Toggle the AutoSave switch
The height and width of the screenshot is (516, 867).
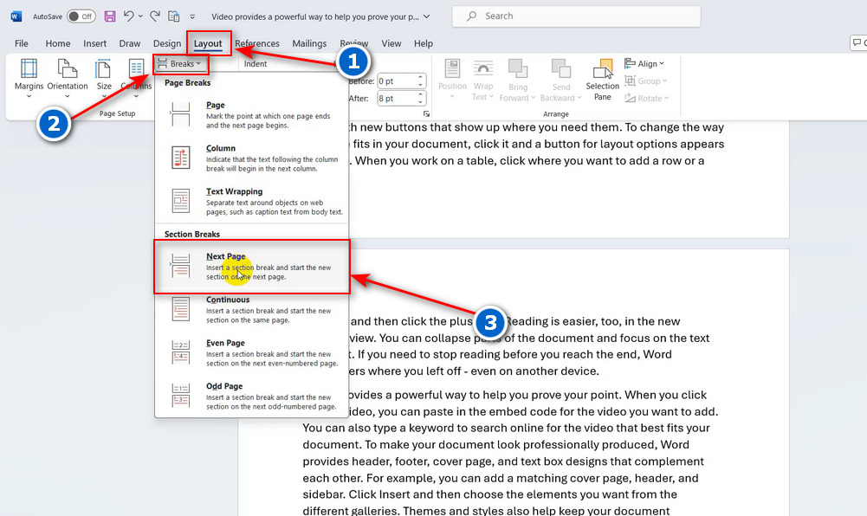click(x=81, y=16)
